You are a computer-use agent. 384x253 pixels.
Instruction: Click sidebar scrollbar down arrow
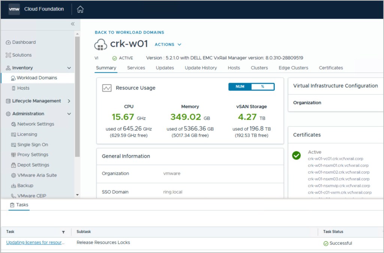point(78,195)
